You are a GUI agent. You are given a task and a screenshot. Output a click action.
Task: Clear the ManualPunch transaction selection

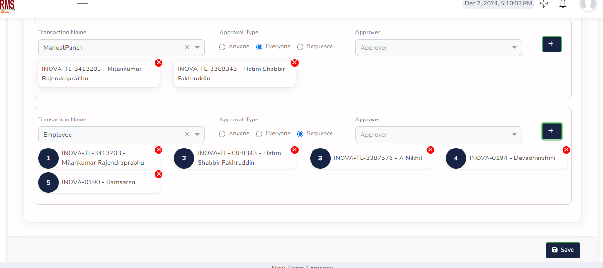tap(187, 48)
